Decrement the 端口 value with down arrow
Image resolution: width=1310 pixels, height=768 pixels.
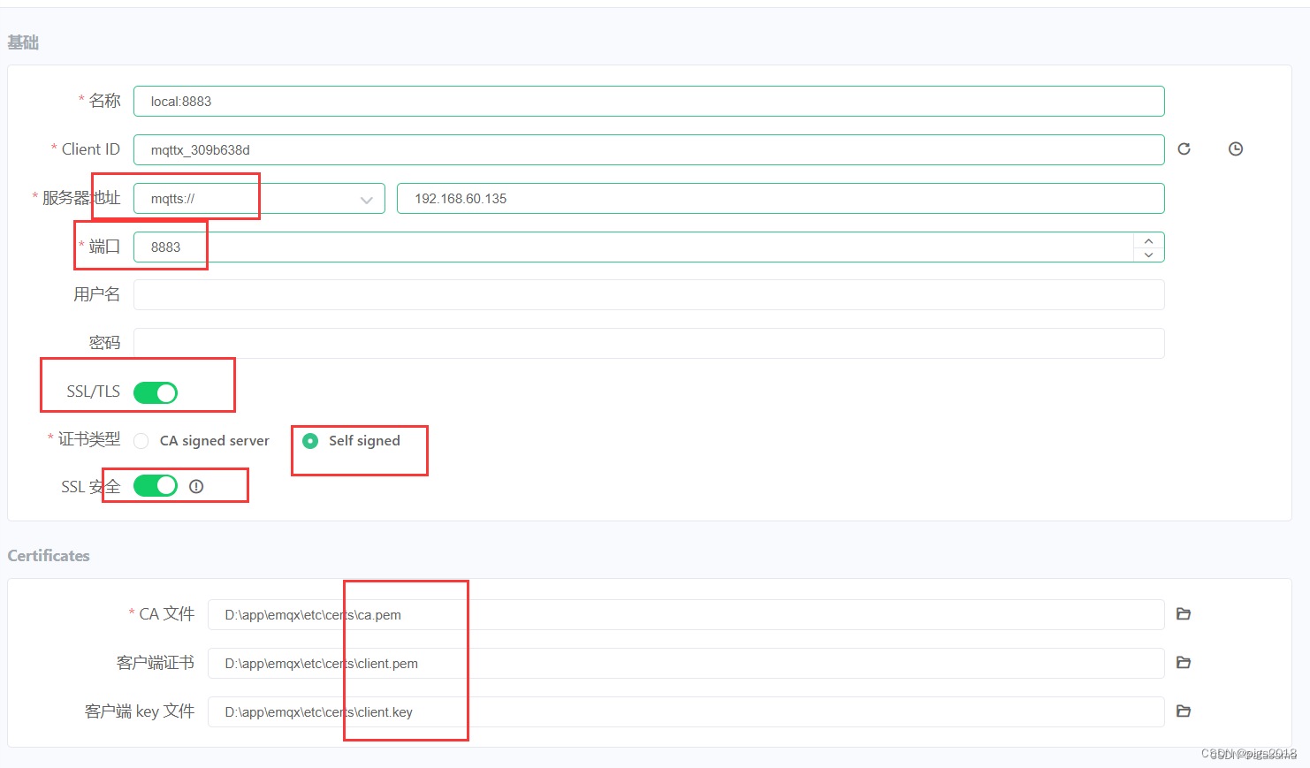(1148, 254)
